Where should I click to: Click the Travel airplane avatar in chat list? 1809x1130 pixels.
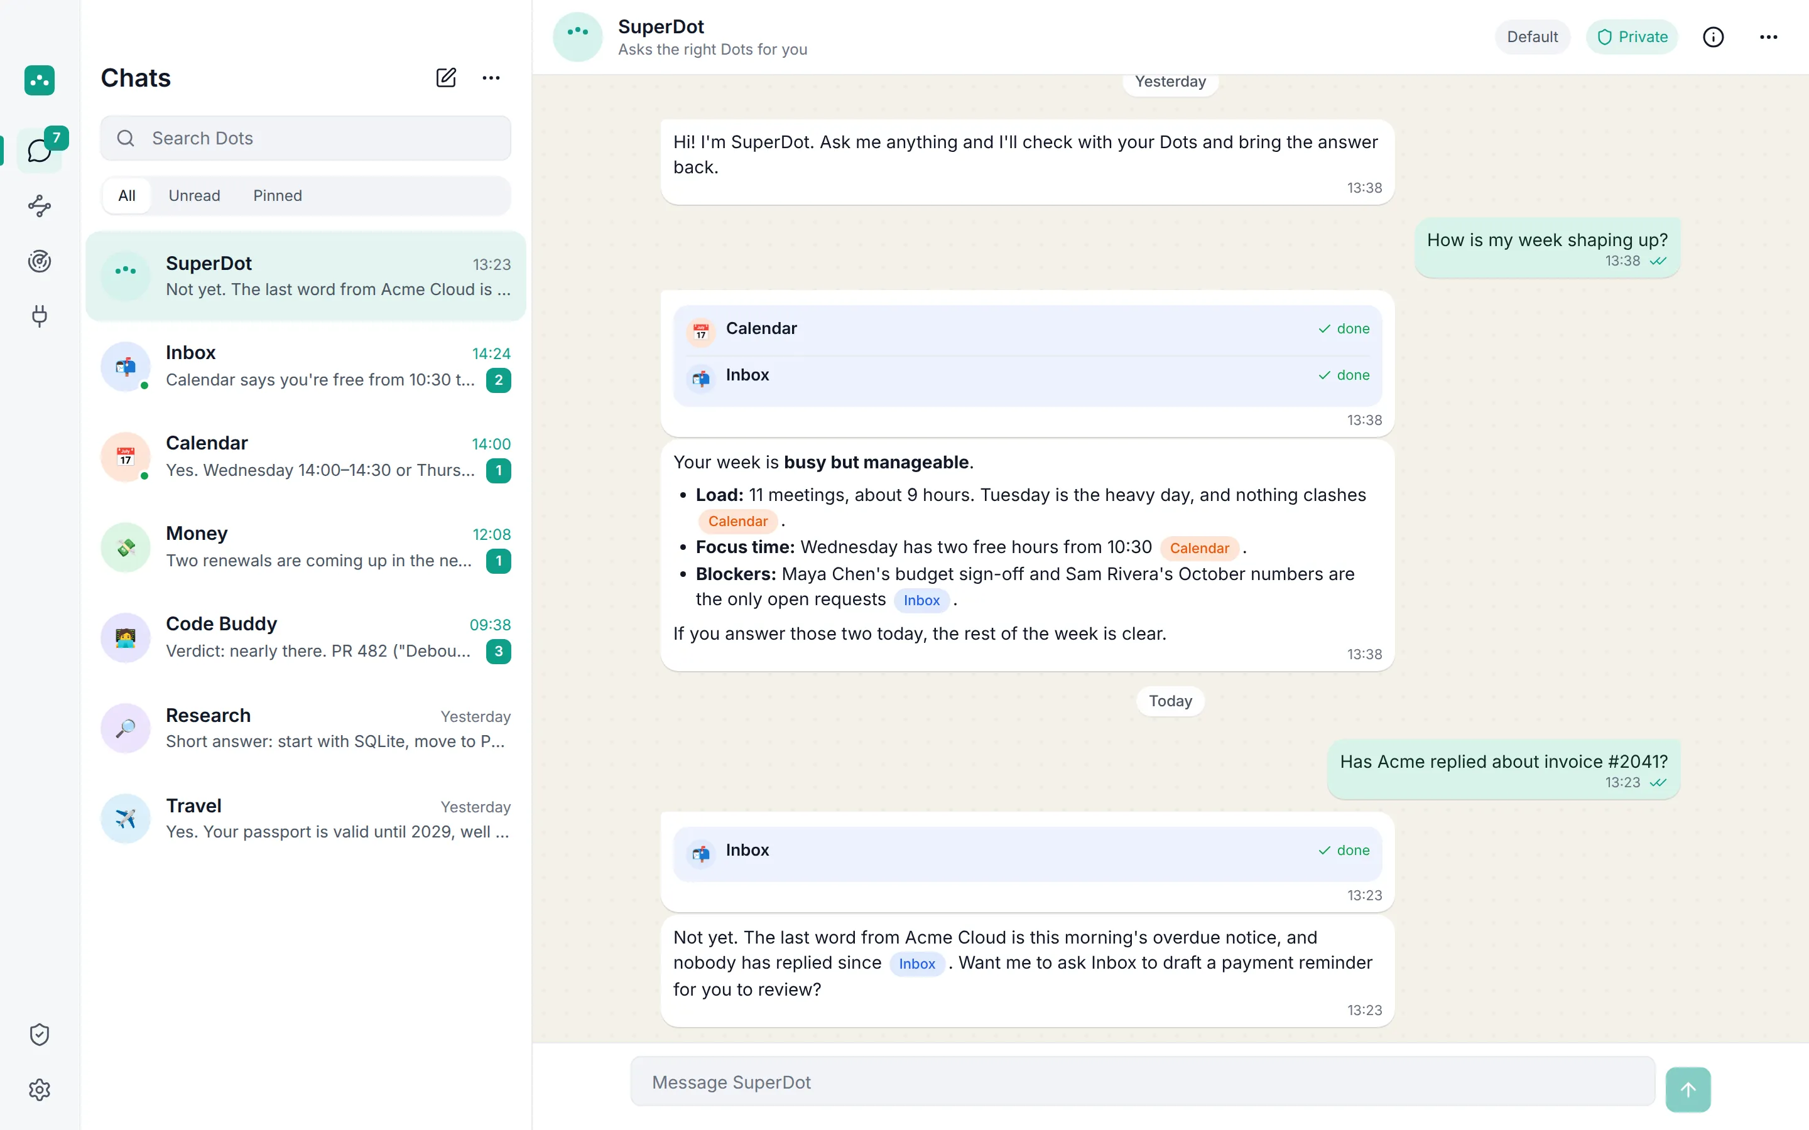126,819
